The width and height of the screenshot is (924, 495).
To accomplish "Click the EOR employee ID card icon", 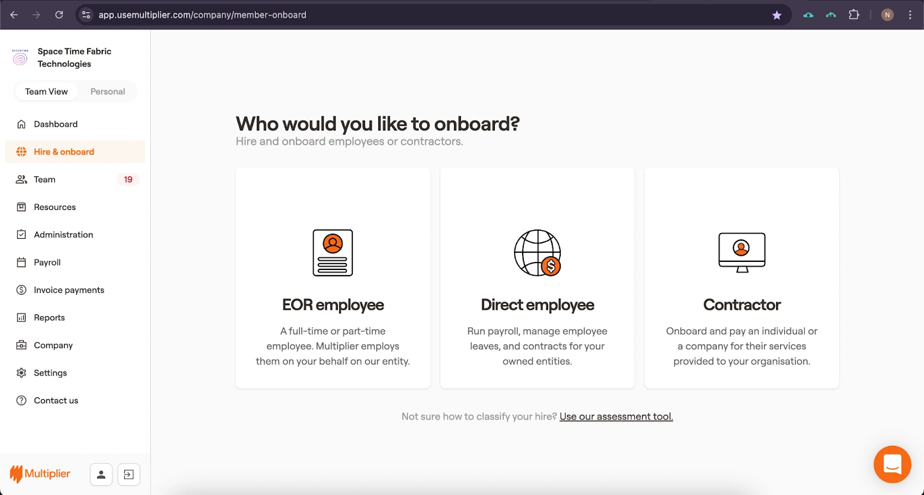I will [333, 253].
